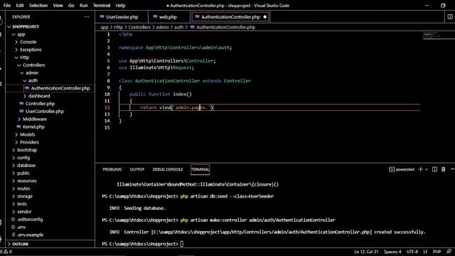Change end of line LF setting
Screen dimensions: 455x256
(x=425, y=252)
